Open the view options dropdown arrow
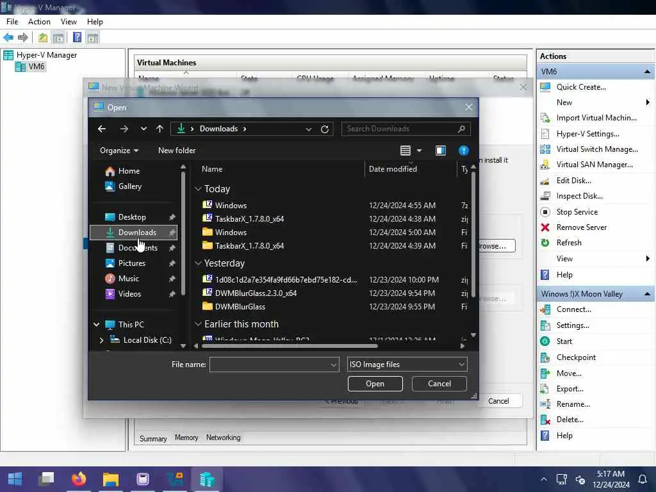 (419, 151)
